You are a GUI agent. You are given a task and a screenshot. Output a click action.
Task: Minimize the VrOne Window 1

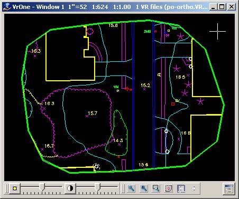click(x=213, y=7)
